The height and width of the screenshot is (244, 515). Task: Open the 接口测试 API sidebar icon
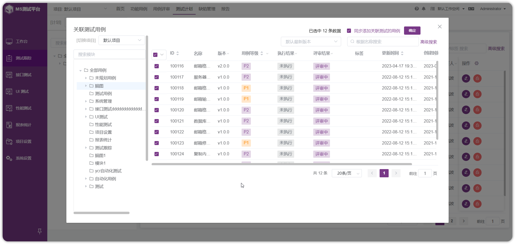9,75
